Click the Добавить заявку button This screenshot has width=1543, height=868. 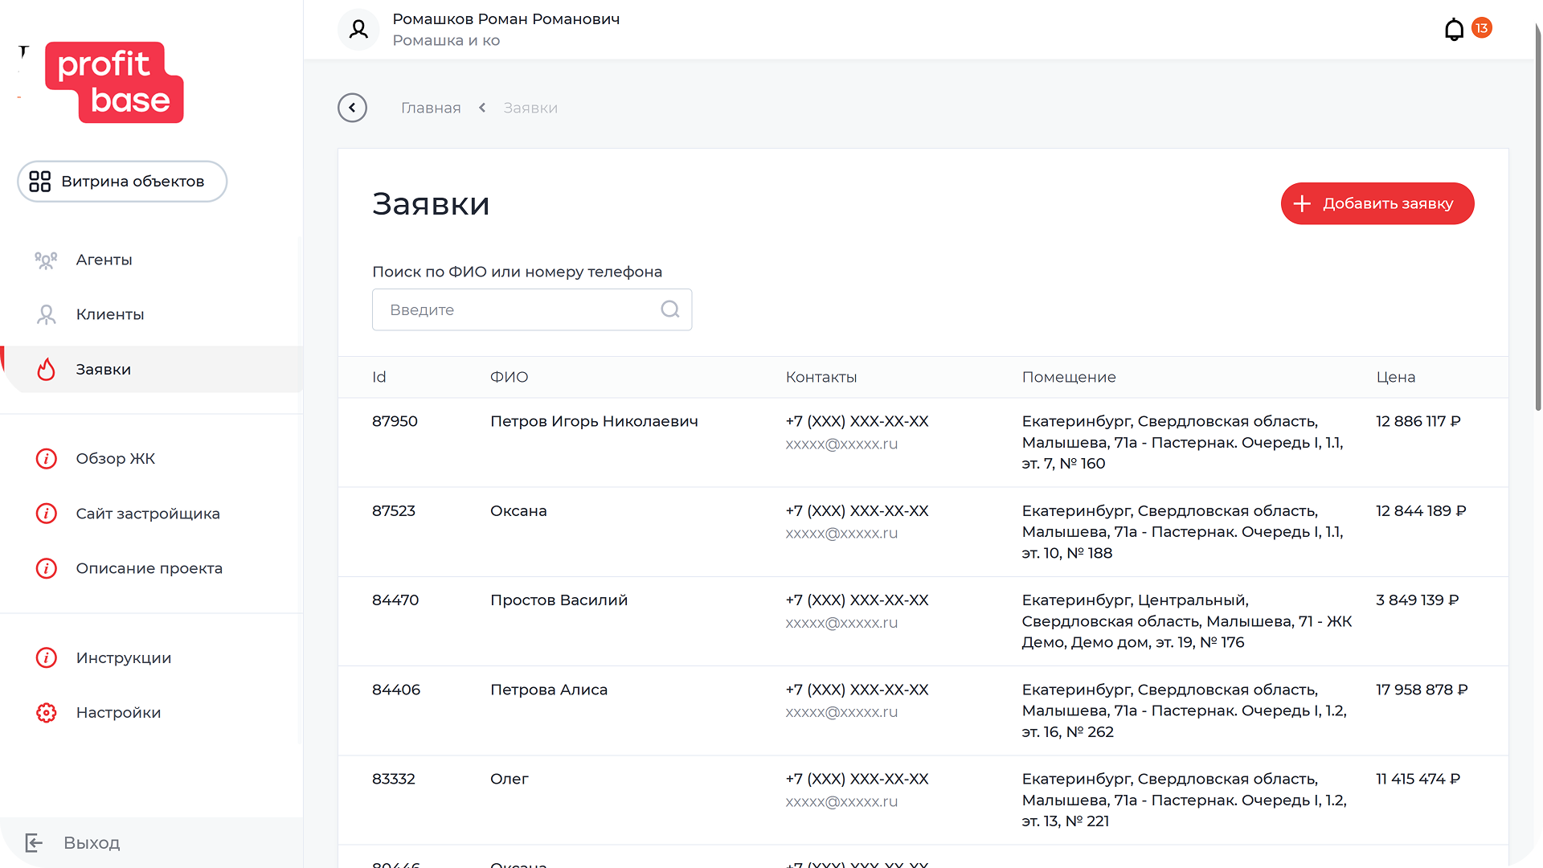1377,203
